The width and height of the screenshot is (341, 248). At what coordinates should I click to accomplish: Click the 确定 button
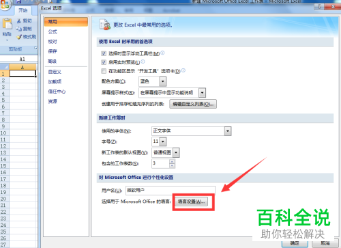coord(295,243)
